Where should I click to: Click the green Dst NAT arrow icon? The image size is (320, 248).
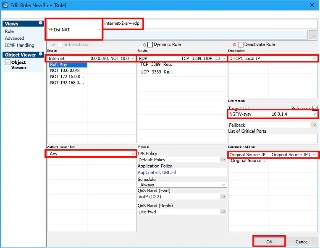(51, 29)
